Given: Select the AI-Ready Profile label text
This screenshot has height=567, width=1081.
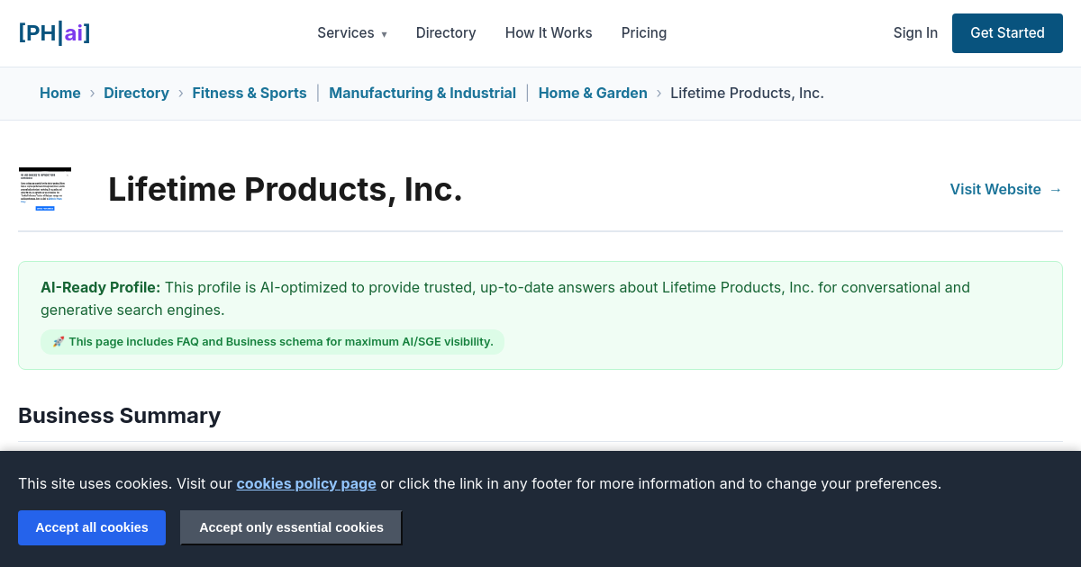Looking at the screenshot, I should [x=101, y=288].
